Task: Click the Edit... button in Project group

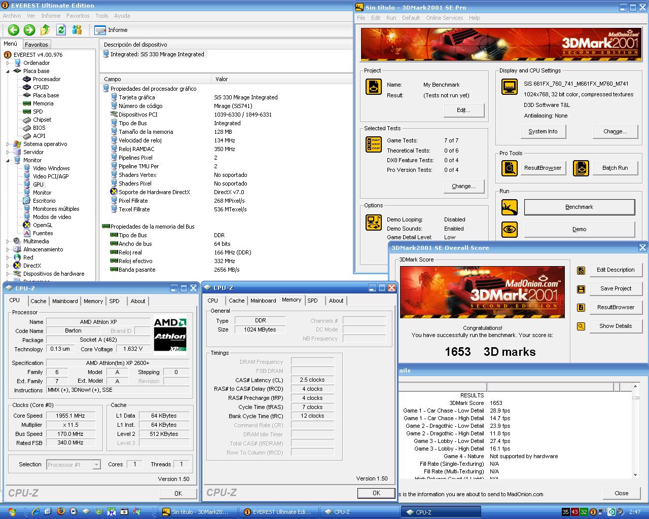Action: 463,110
